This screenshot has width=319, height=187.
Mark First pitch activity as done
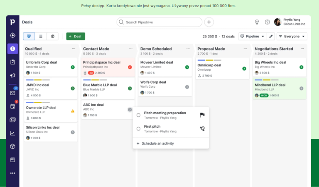(x=138, y=129)
